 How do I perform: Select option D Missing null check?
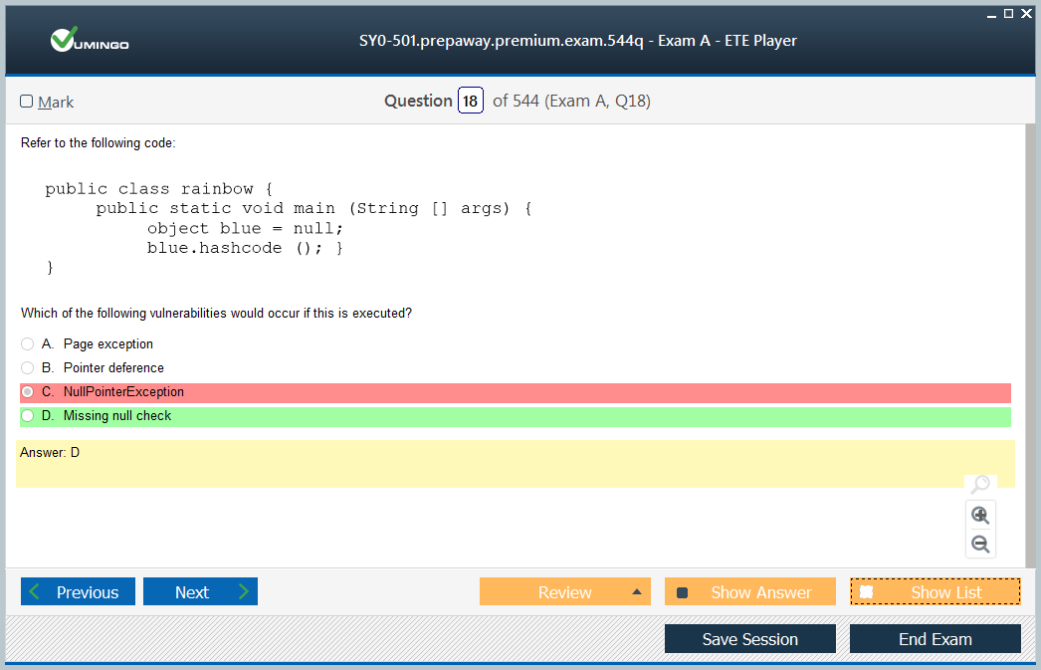click(27, 416)
